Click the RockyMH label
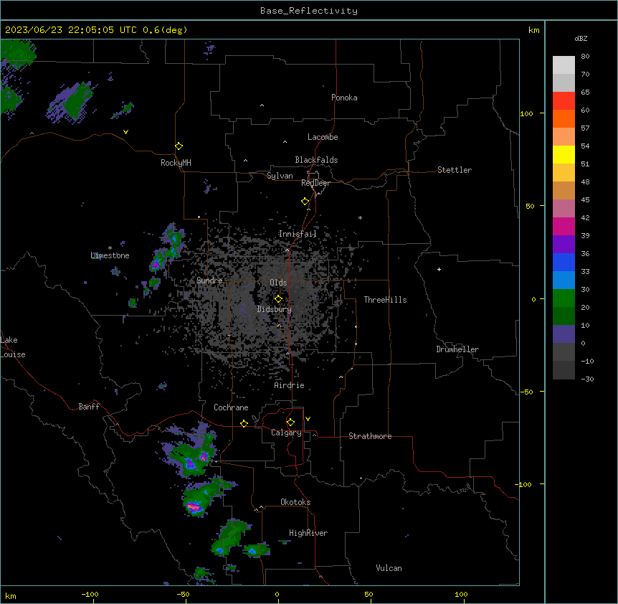Screen dimensions: 618x604 click(176, 163)
